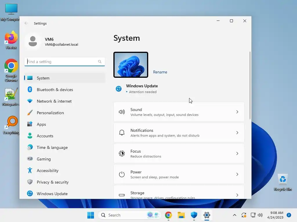Open Google Chrome from the taskbar

(x=169, y=215)
